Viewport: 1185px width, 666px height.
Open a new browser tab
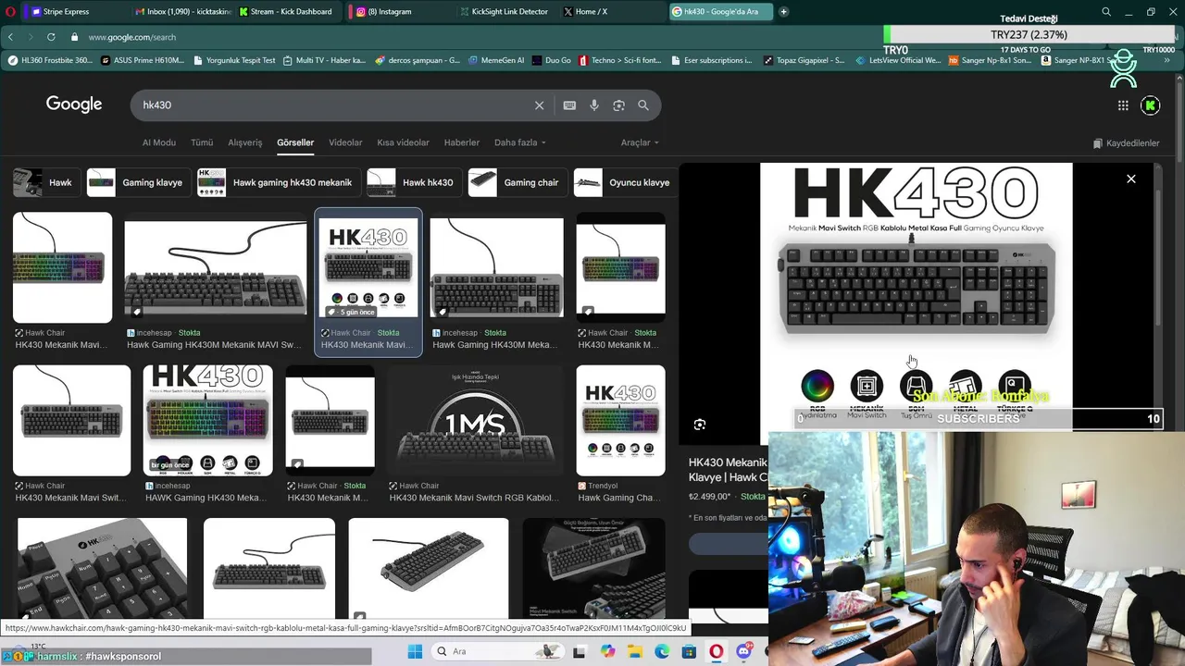coord(783,11)
